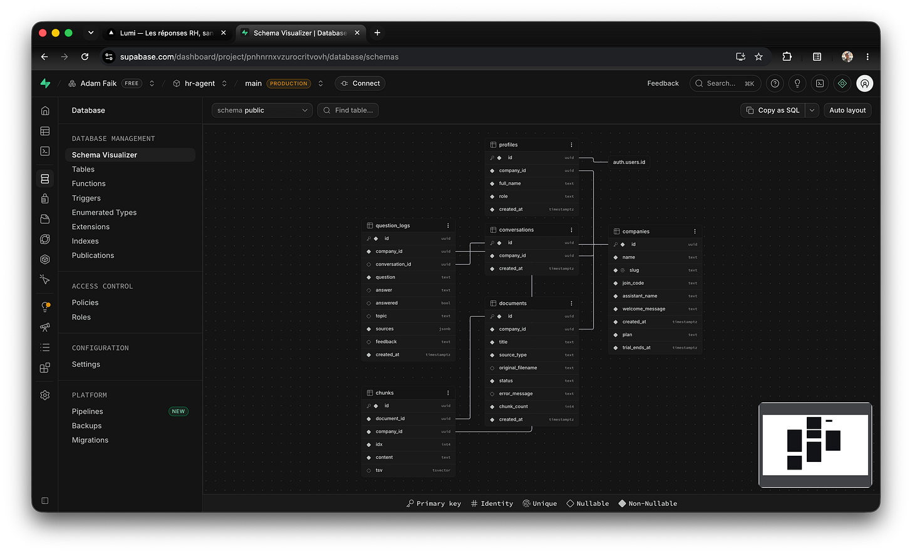This screenshot has width=912, height=554.
Task: Click the Find table search field
Action: [348, 110]
